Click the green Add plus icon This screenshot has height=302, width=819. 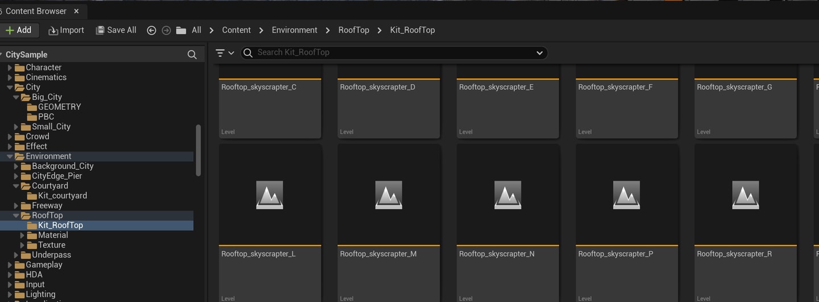coord(9,30)
